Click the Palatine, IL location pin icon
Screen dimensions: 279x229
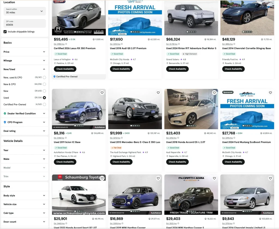tap(55, 63)
